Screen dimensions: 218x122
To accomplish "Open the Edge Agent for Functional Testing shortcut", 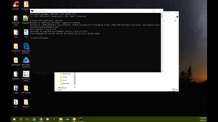I will 26,48.
